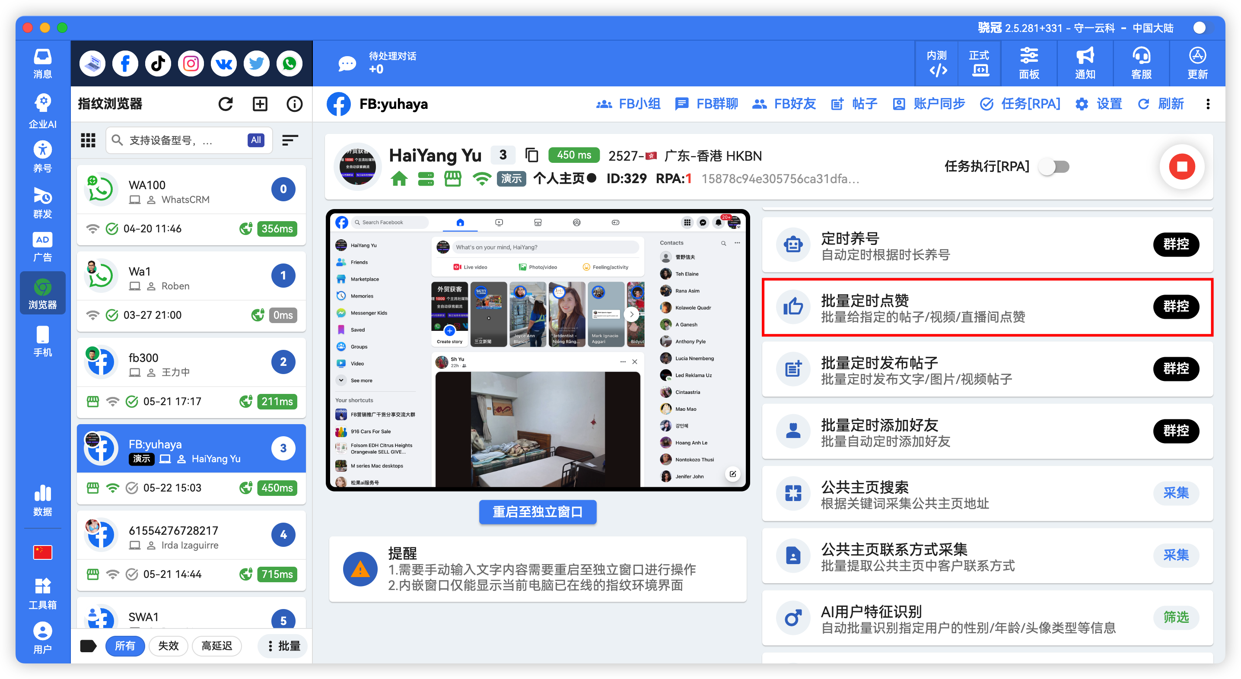
Task: Filter accounts by 失效 status
Action: pos(168,646)
